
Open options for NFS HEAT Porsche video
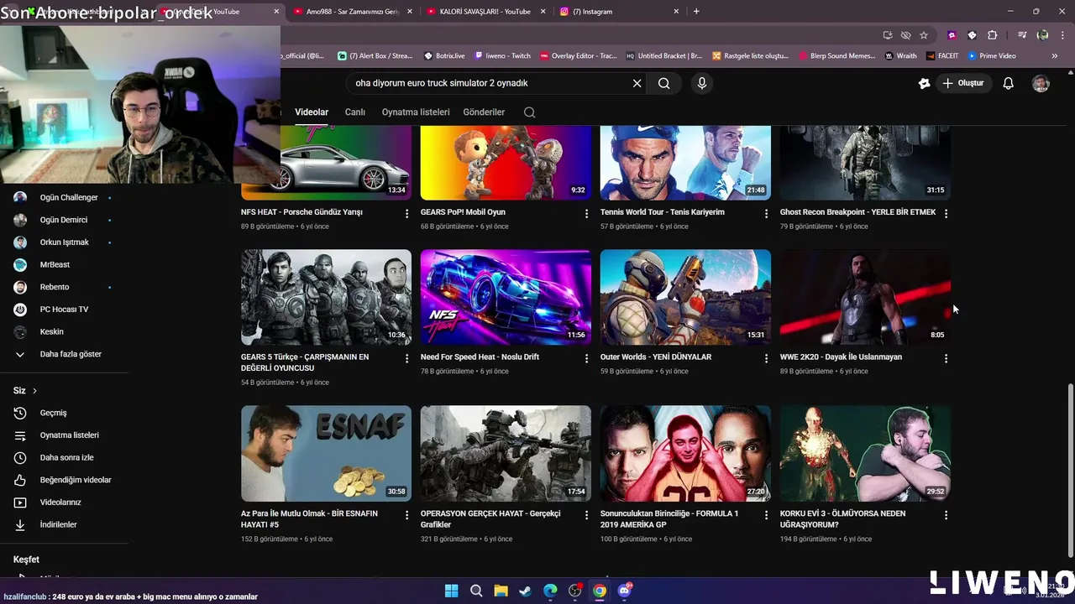(x=406, y=214)
